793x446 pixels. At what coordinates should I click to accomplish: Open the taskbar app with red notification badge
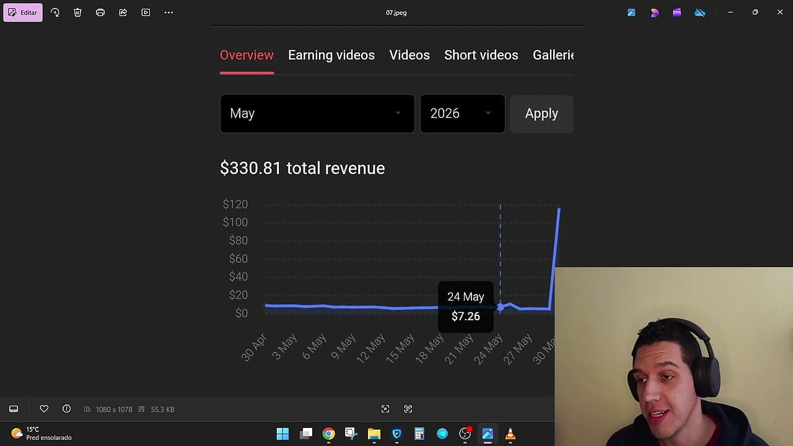click(x=465, y=434)
